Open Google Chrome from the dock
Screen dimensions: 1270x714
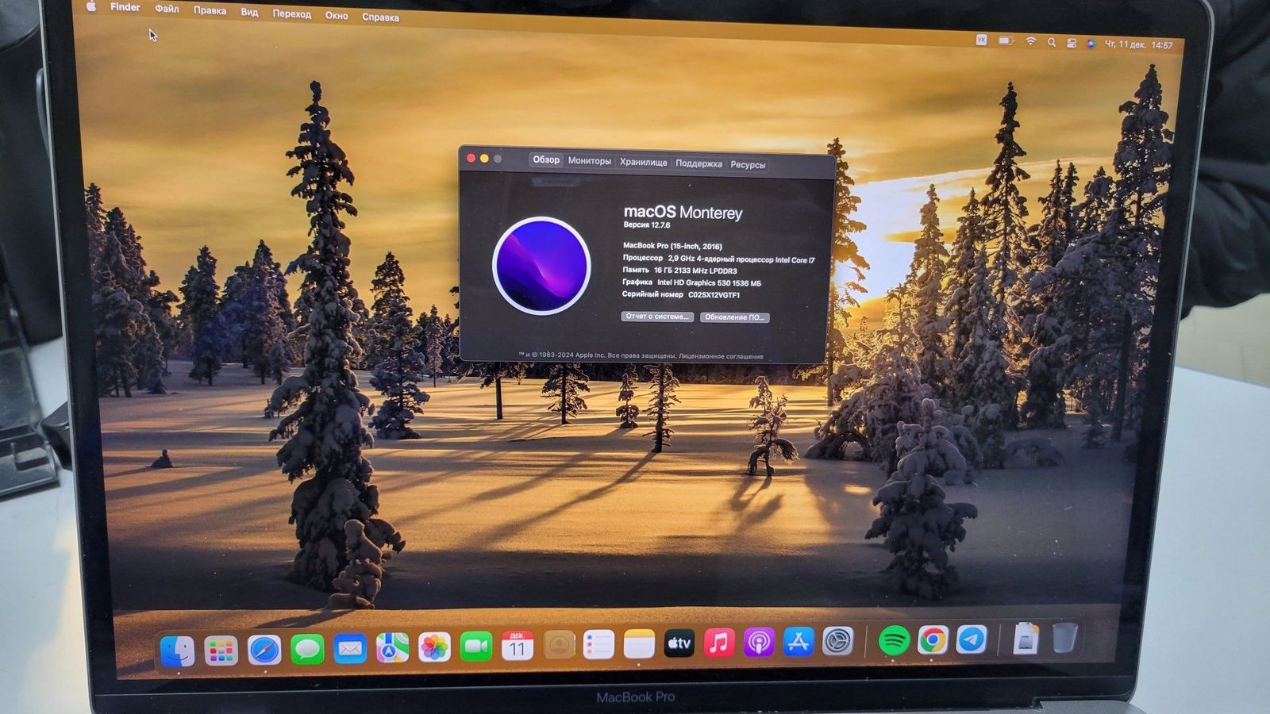(x=933, y=639)
